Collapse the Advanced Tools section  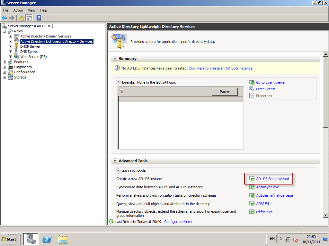(x=115, y=160)
